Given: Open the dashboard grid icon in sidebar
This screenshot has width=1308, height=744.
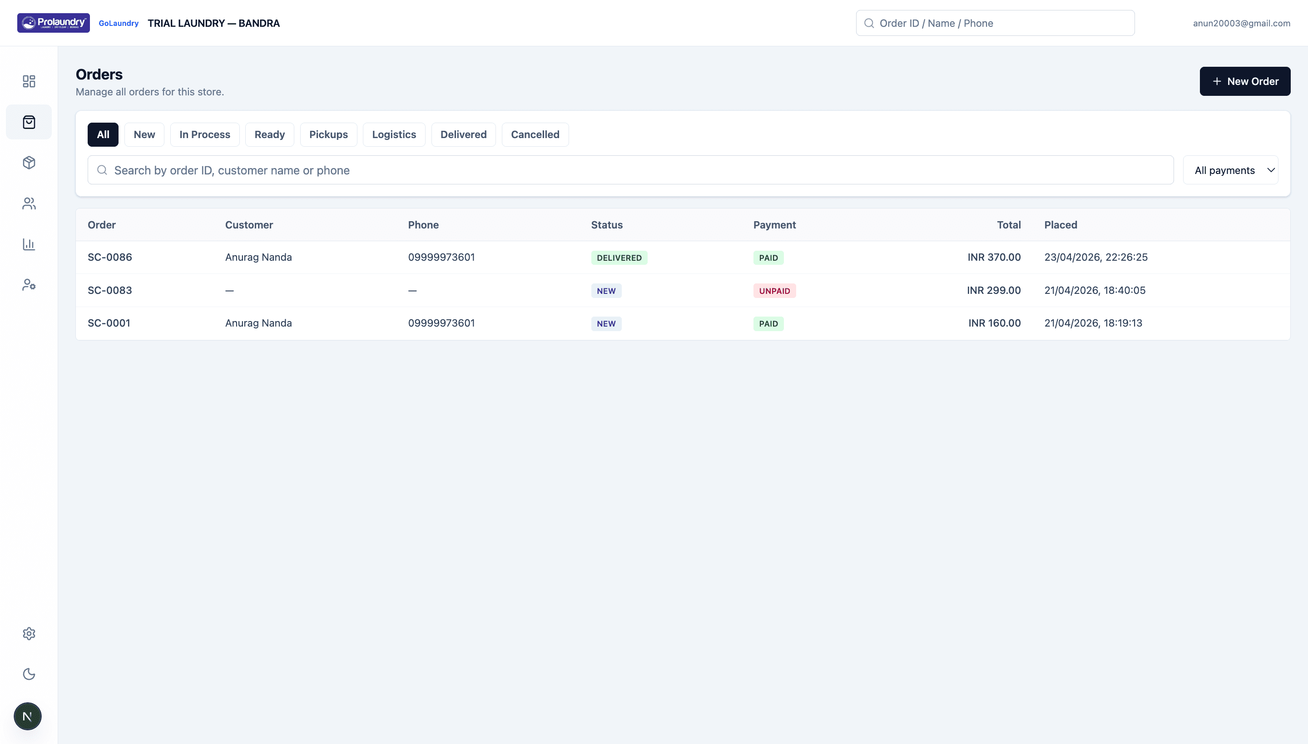Looking at the screenshot, I should click(x=29, y=81).
